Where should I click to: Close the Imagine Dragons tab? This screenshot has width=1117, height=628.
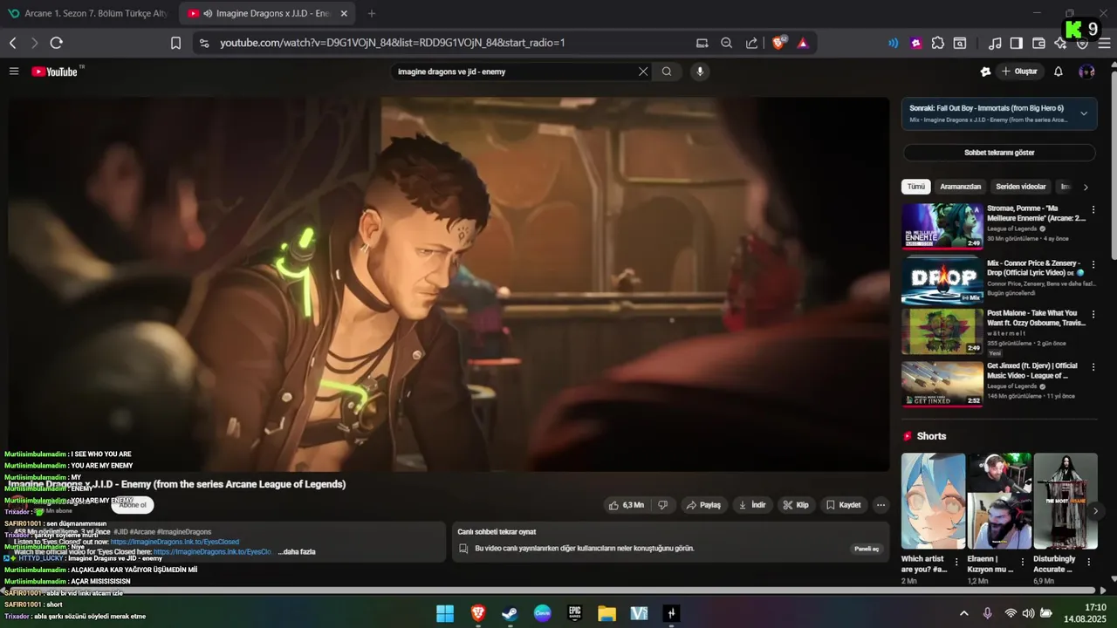[x=344, y=14]
